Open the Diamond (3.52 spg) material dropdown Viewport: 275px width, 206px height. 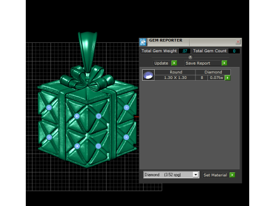[x=195, y=175]
